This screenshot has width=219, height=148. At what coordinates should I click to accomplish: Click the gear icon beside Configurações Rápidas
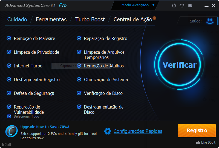(108, 131)
